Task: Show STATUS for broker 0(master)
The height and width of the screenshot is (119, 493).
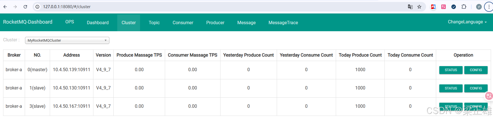Action: click(451, 70)
